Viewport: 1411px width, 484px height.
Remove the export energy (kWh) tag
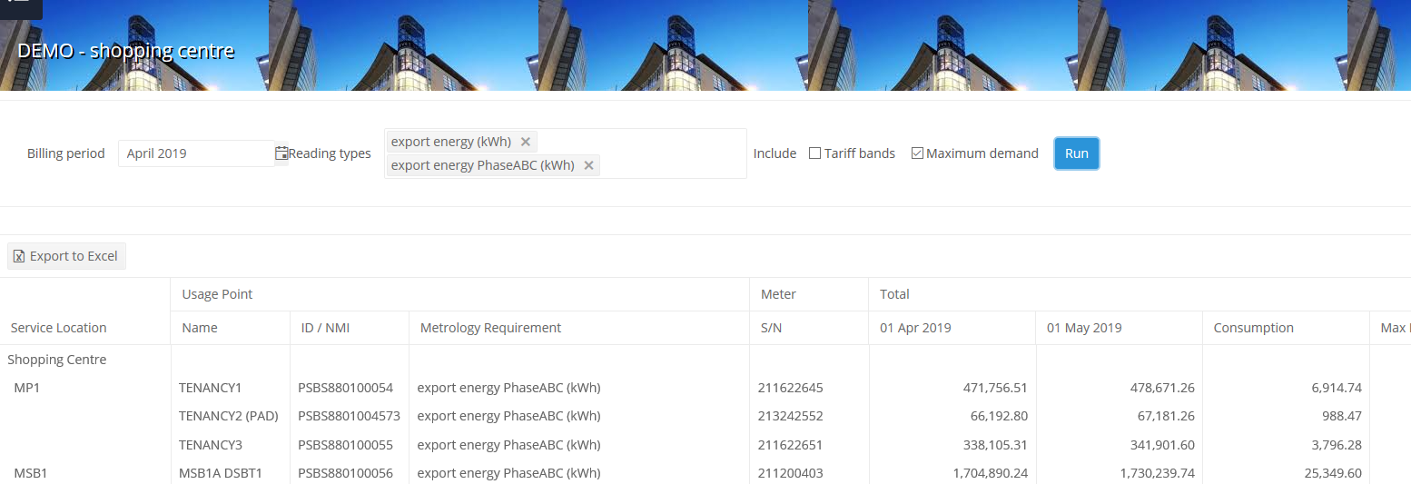(525, 142)
